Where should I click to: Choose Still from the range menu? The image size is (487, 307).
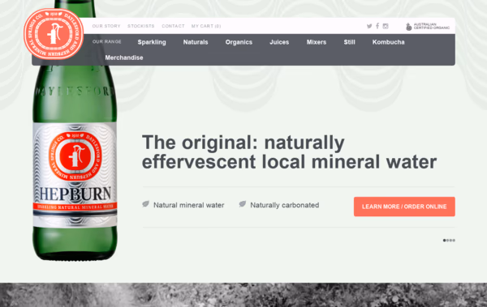(349, 42)
